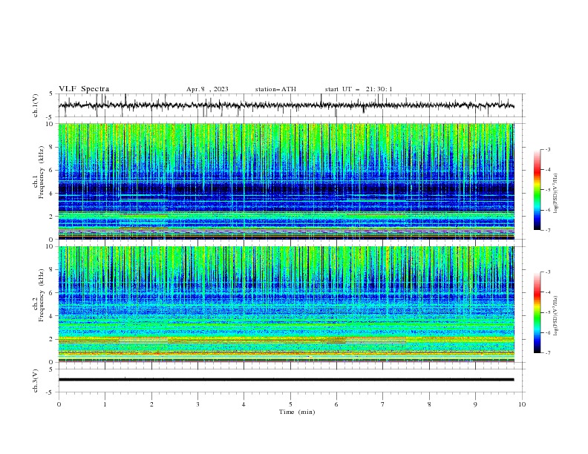Image resolution: width=588 pixels, height=454 pixels.
Task: Click the ch.2 colorbar "-3" tick label
Action: pos(548,272)
